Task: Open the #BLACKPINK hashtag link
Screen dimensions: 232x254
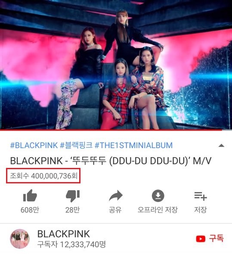Action: 34,146
